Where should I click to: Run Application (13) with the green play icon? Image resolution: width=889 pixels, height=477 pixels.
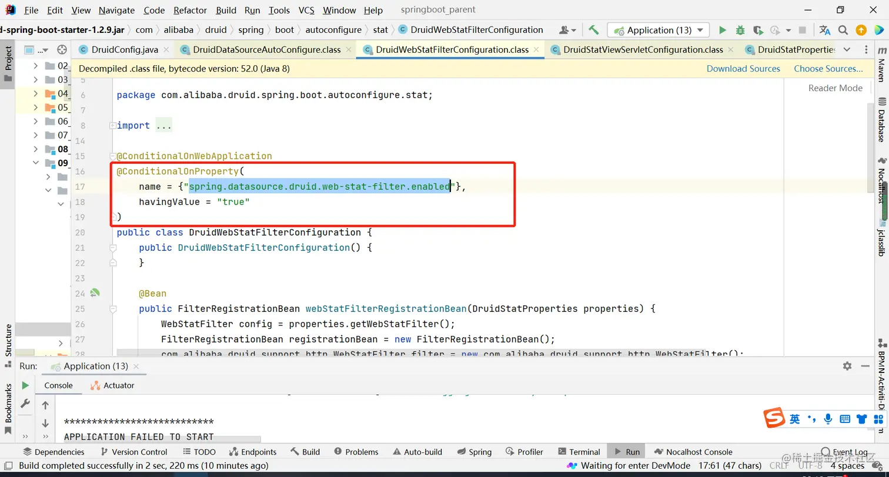[x=723, y=30]
